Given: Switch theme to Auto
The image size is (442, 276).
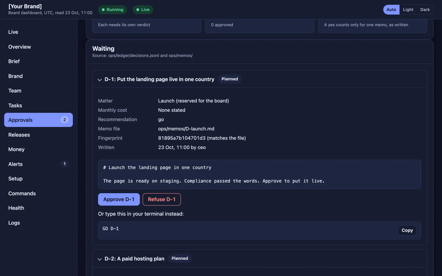Looking at the screenshot, I should click(391, 10).
